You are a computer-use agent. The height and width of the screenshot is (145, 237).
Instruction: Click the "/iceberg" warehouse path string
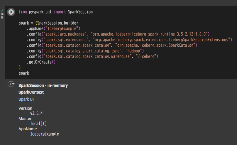coord(146,57)
